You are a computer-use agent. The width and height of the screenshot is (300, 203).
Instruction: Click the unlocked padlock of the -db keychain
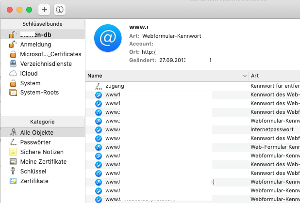pyautogui.click(x=13, y=34)
